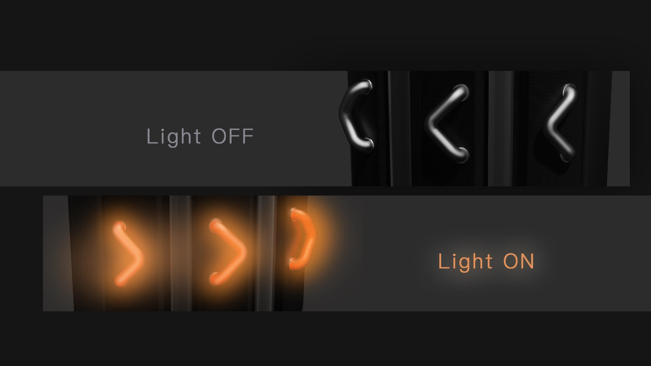This screenshot has height=366, width=651.
Task: Select the unlit curved handle shown from the side
Action: pyautogui.click(x=356, y=116)
